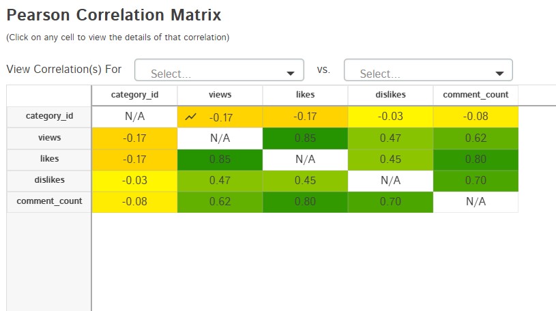Click the category_id column header
Screen dimensions: 556x311
click(134, 95)
